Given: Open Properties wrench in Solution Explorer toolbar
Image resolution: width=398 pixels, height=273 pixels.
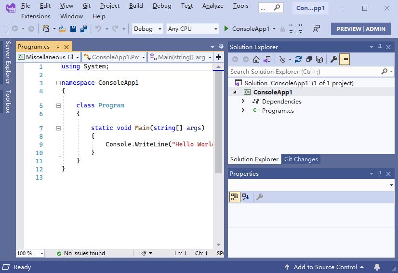Looking at the screenshot, I should click(333, 59).
